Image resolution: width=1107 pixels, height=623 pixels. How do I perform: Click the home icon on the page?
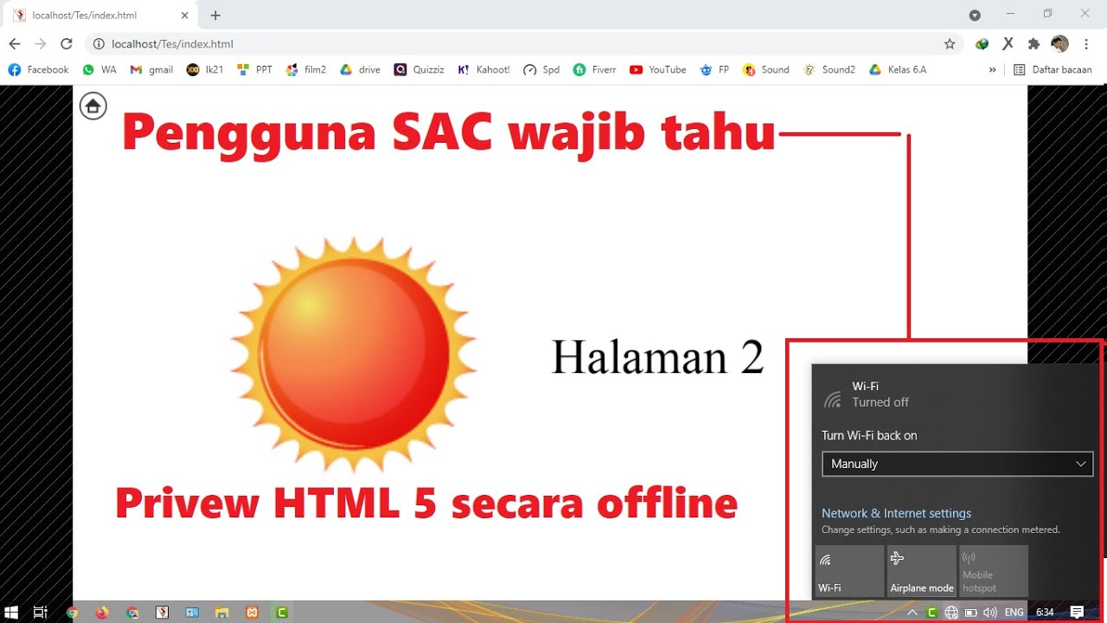click(93, 106)
